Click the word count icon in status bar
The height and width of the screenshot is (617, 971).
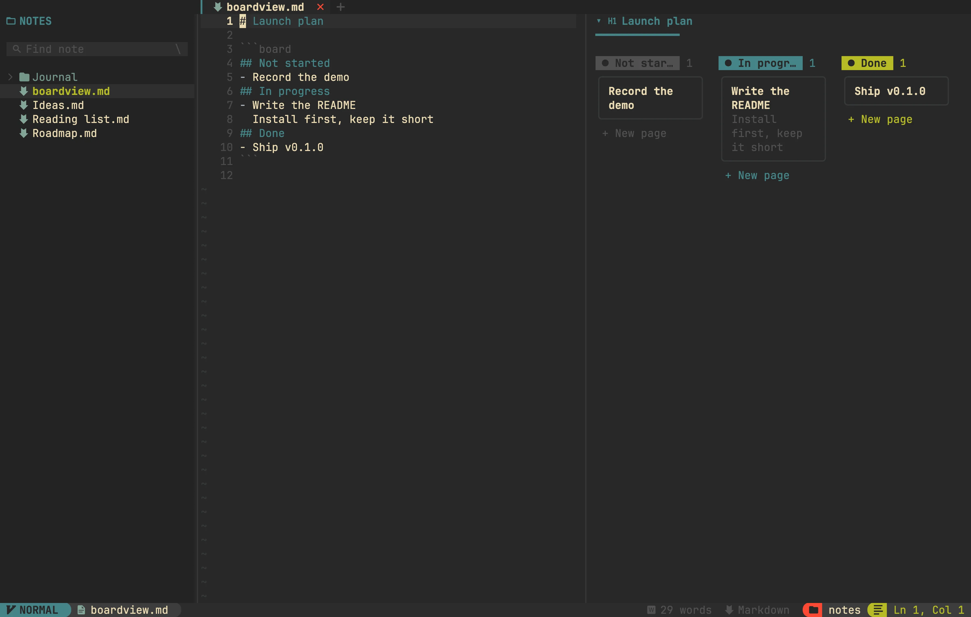[651, 610]
